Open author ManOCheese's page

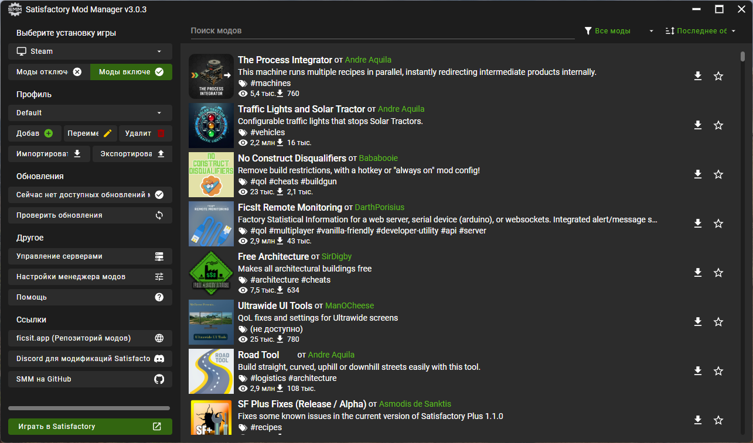[x=349, y=305]
